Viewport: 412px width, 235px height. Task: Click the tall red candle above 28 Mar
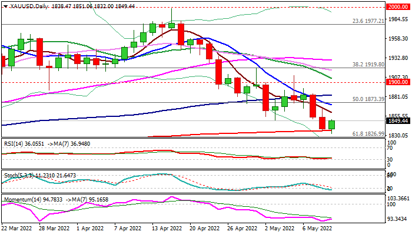click(39, 52)
